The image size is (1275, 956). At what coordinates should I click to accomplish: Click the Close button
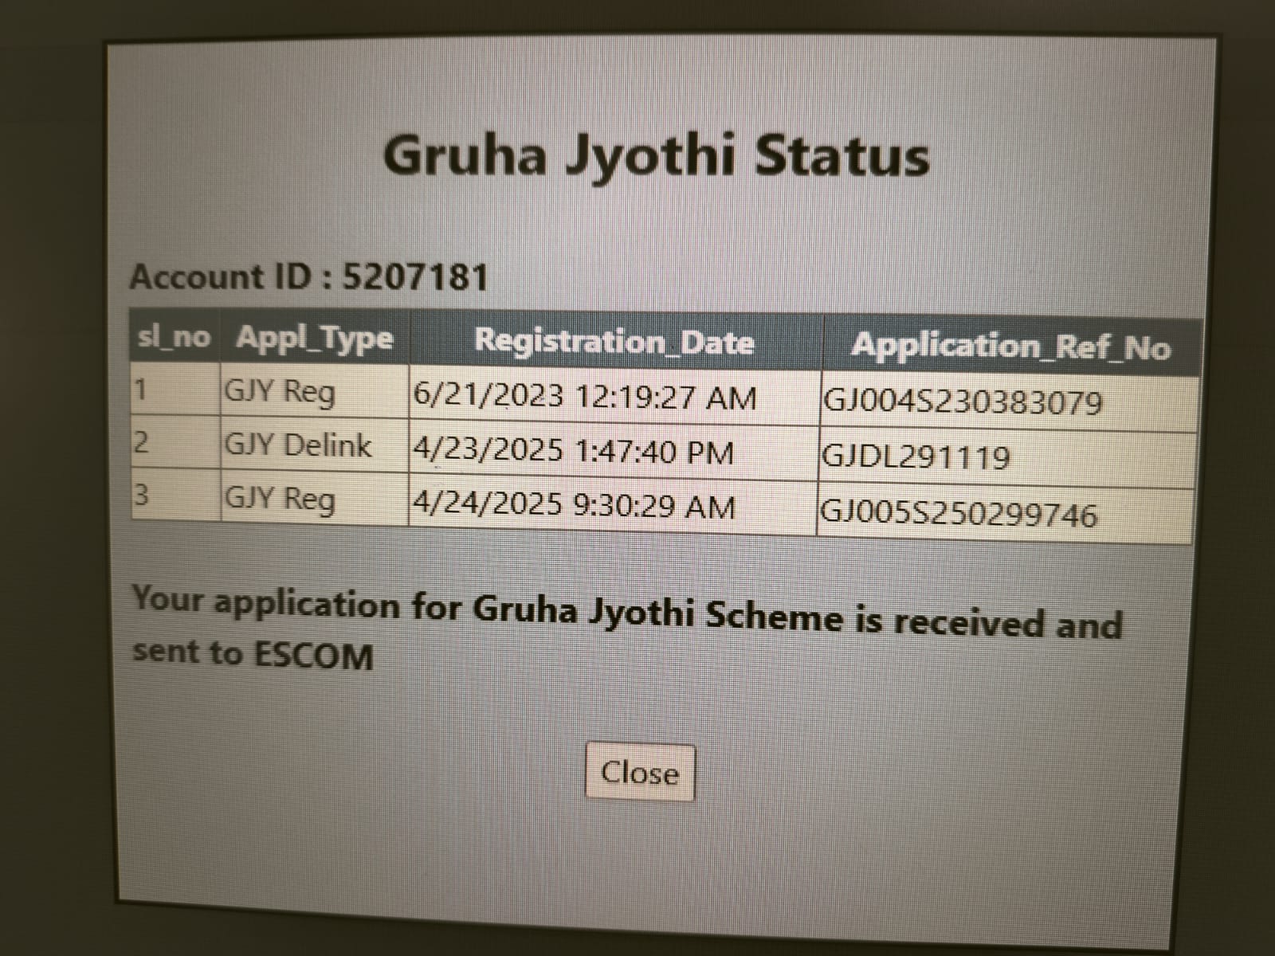tap(640, 772)
